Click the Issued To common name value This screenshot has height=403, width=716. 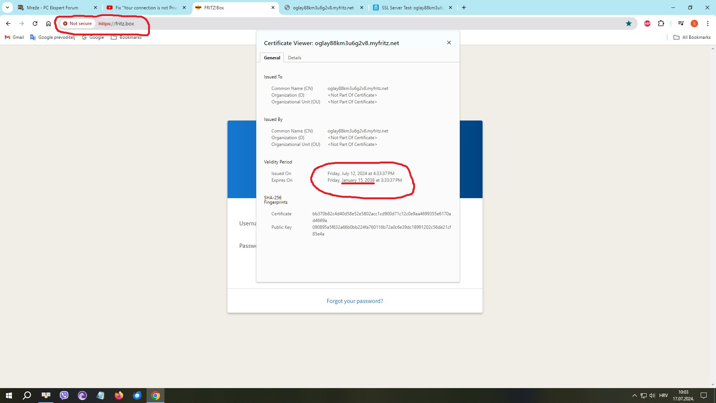coord(358,88)
